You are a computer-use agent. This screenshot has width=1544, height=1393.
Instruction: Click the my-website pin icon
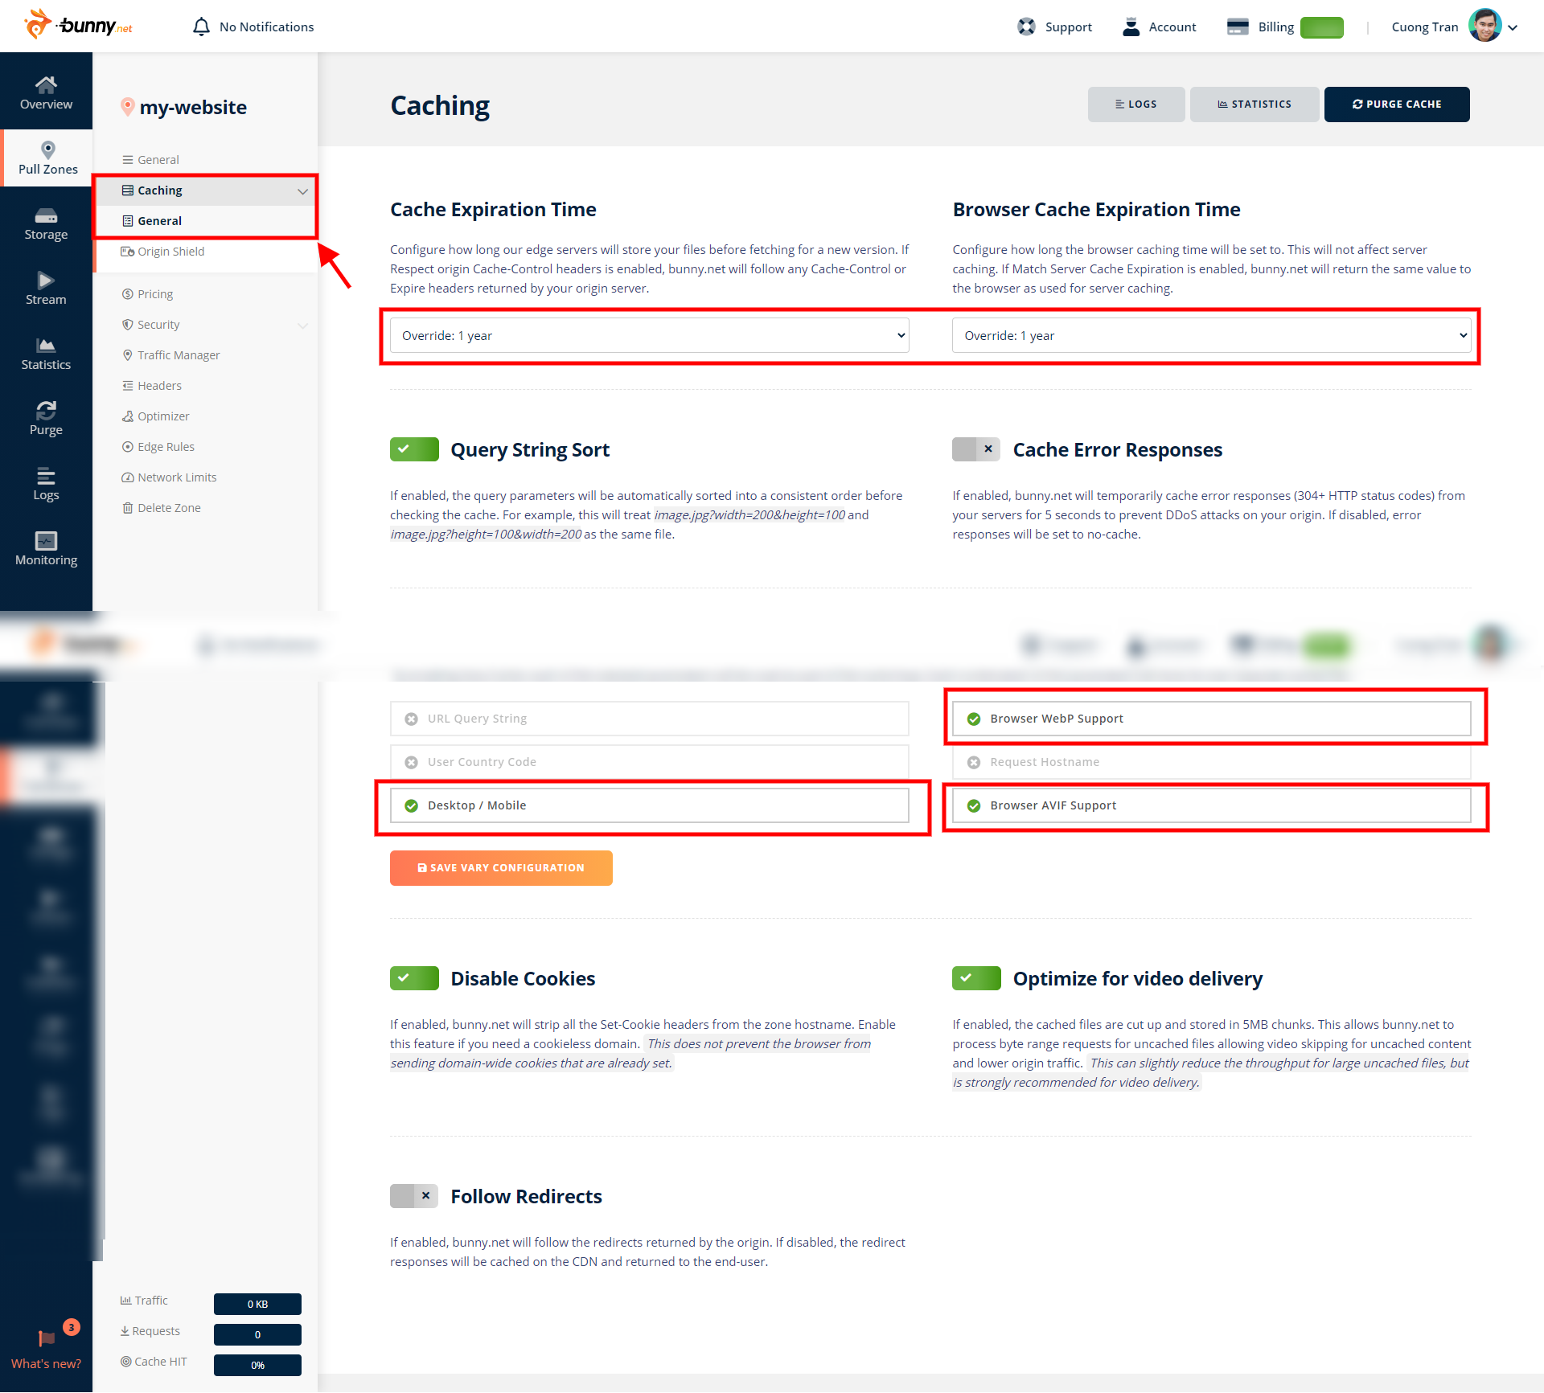click(127, 107)
